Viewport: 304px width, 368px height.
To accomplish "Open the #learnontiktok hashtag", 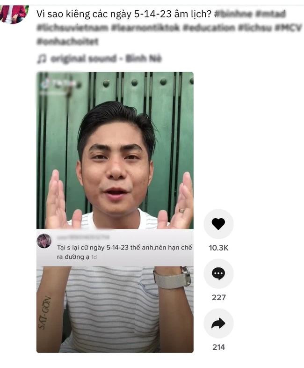I will tap(145, 28).
